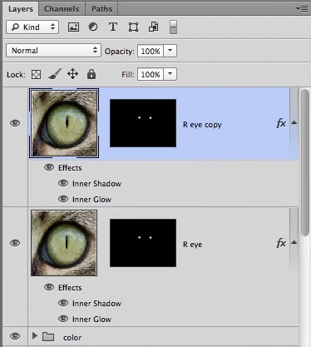The height and width of the screenshot is (347, 311).
Task: Switch to the Paths tab
Action: pyautogui.click(x=101, y=9)
